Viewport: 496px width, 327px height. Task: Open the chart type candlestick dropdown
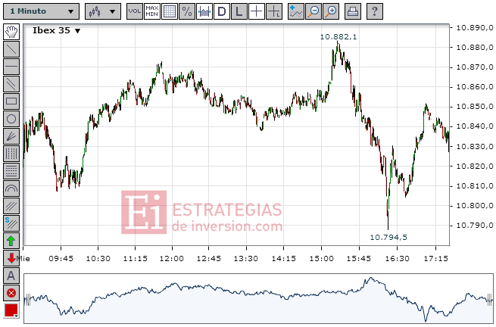[x=103, y=11]
